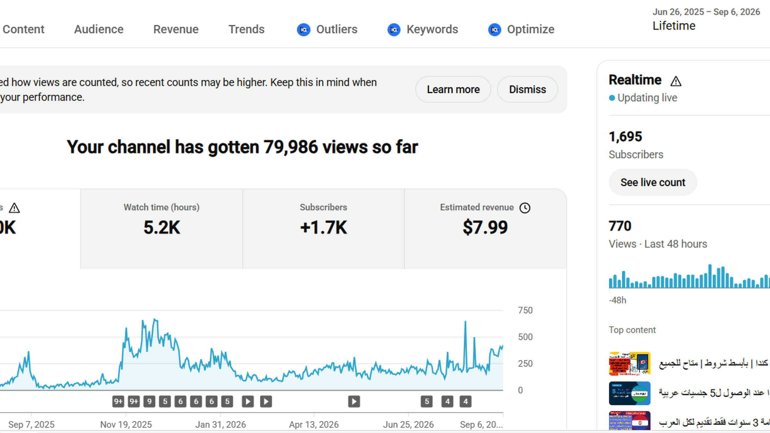Open the first top content video thumbnail
Image resolution: width=770 pixels, height=433 pixels.
tap(630, 364)
